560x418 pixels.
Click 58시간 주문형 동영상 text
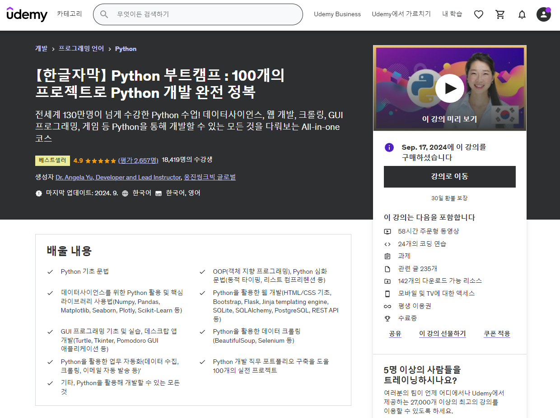point(429,231)
